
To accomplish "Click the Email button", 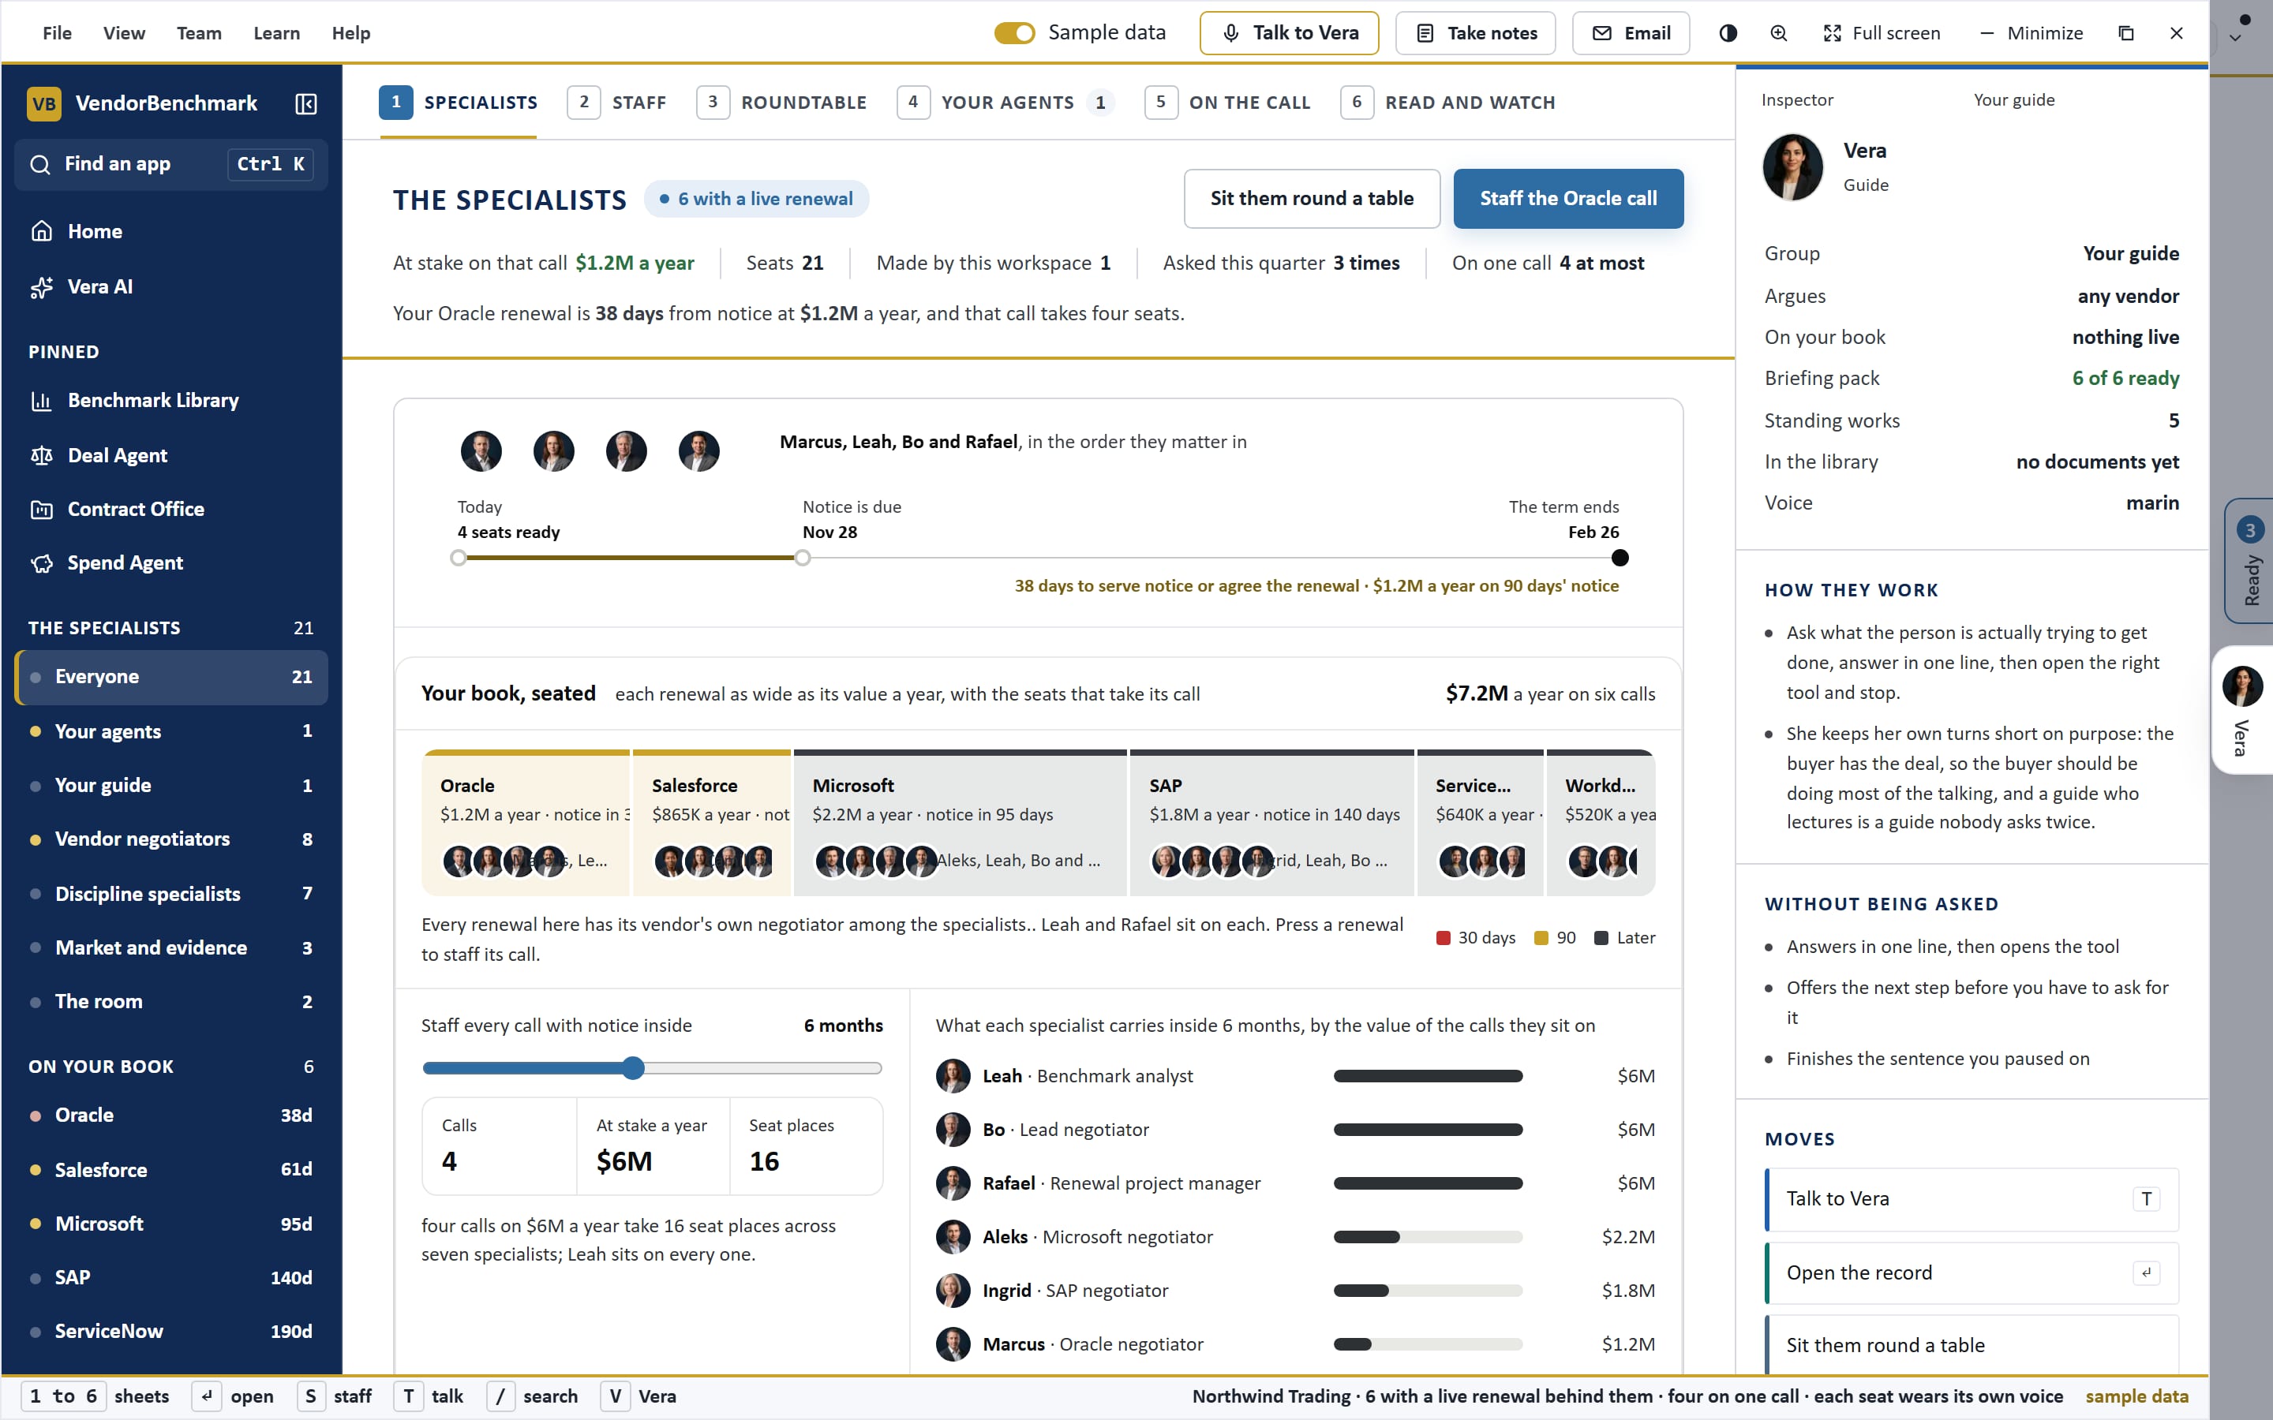I will (x=1631, y=33).
